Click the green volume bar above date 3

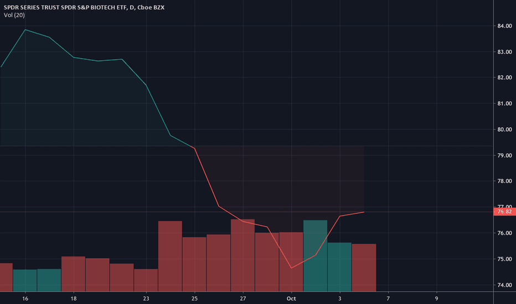click(339, 267)
